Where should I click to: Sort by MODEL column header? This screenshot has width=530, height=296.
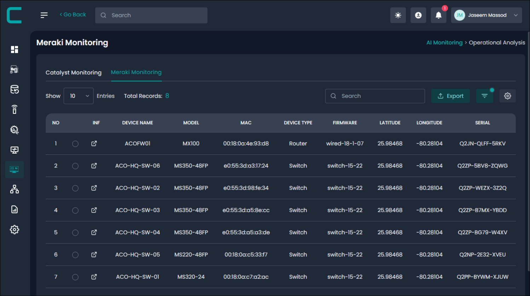[x=191, y=123]
